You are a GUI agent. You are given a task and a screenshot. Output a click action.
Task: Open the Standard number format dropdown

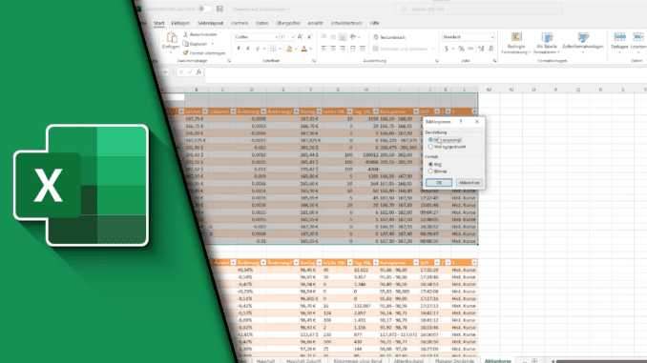[491, 37]
